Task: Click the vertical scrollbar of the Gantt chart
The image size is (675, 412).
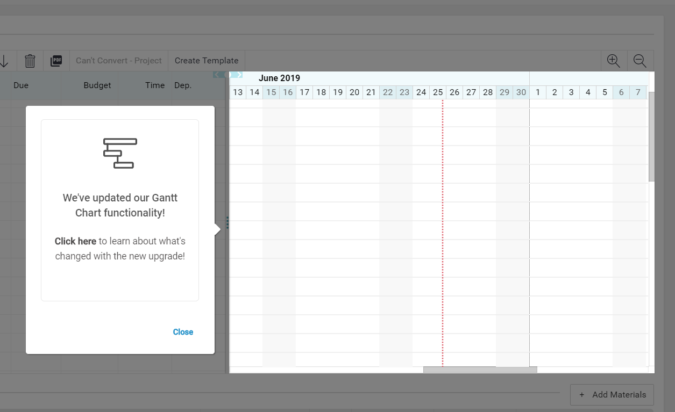Action: pos(651,136)
